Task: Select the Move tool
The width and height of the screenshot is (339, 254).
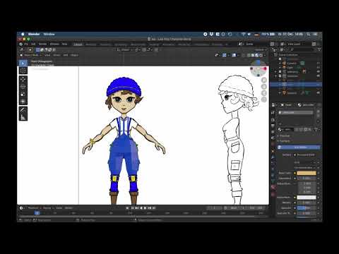Action: (23, 79)
